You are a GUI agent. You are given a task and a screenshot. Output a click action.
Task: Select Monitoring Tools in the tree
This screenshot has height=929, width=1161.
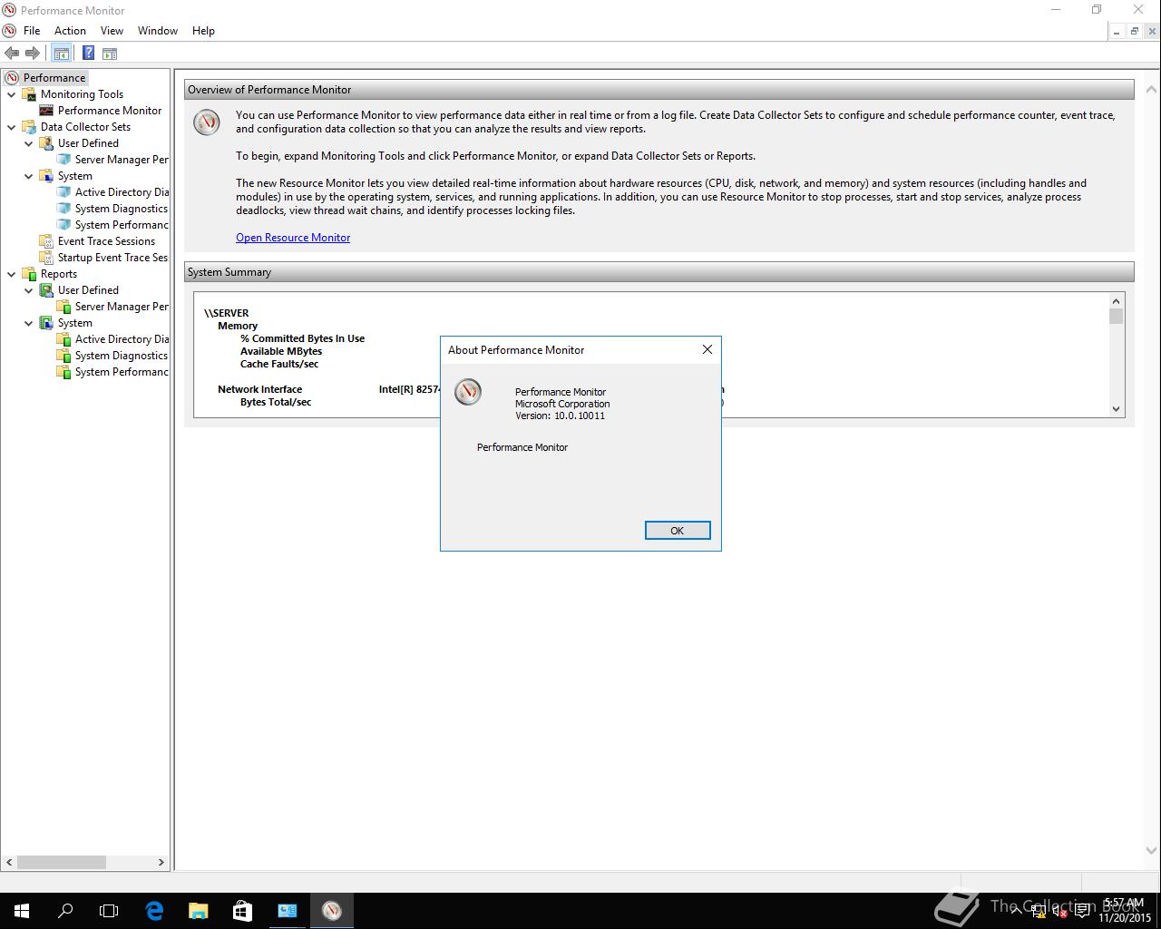82,94
